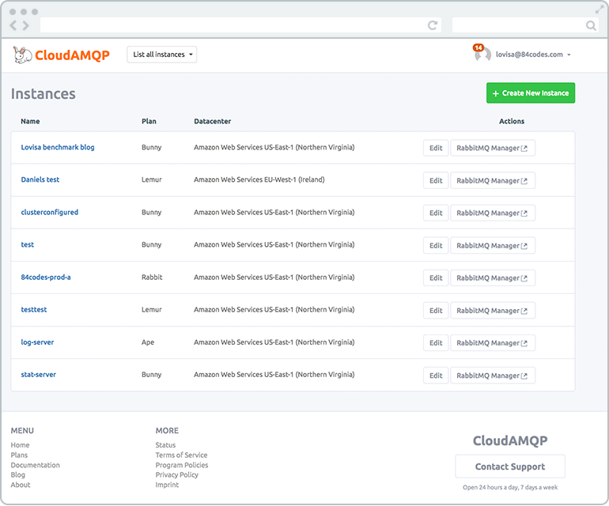Open the Imprint link
Screen dimensions: 609x506
point(167,485)
